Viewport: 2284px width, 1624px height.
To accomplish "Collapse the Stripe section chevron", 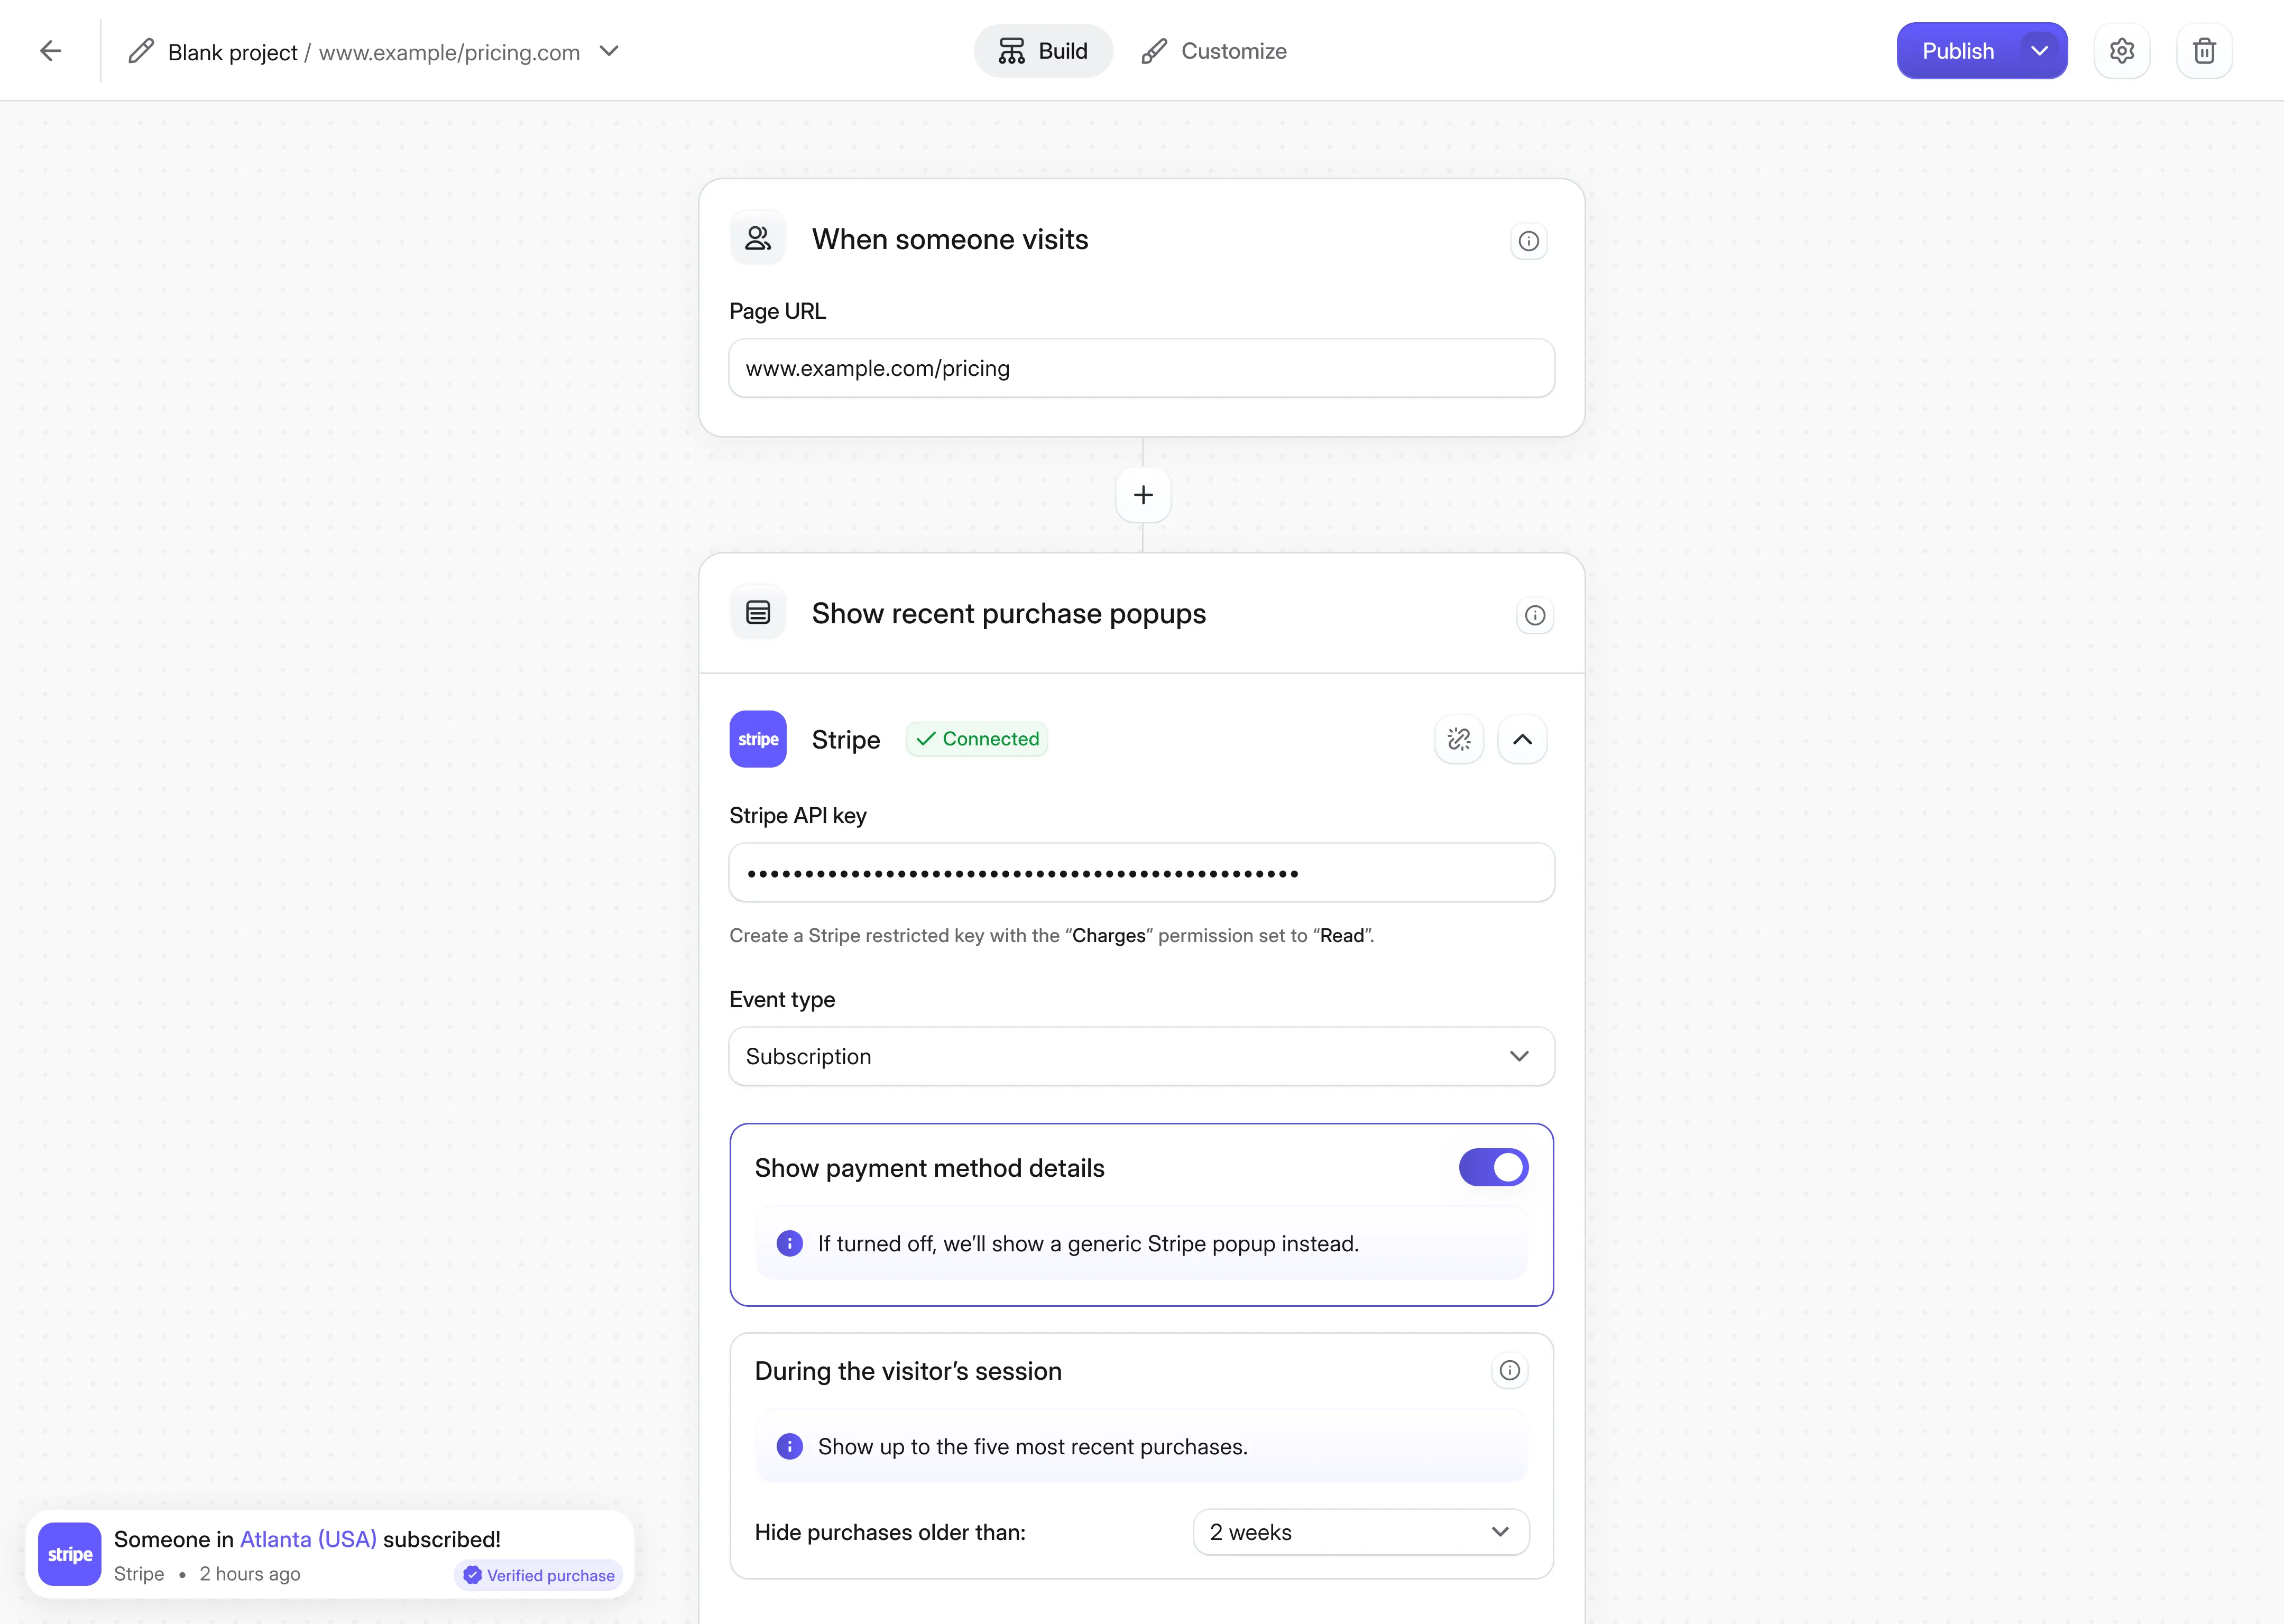I will pyautogui.click(x=1522, y=739).
